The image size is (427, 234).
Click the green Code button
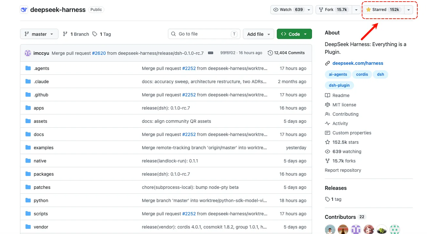[x=294, y=34]
